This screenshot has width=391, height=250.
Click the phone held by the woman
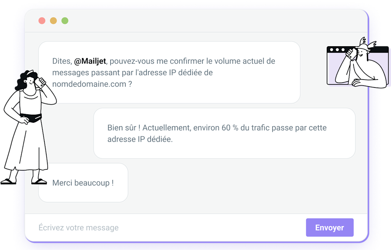(41, 82)
